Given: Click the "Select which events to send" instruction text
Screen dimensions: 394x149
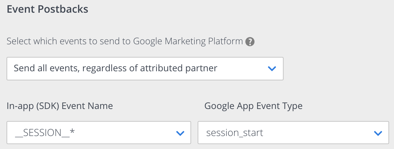Looking at the screenshot, I should tap(124, 42).
